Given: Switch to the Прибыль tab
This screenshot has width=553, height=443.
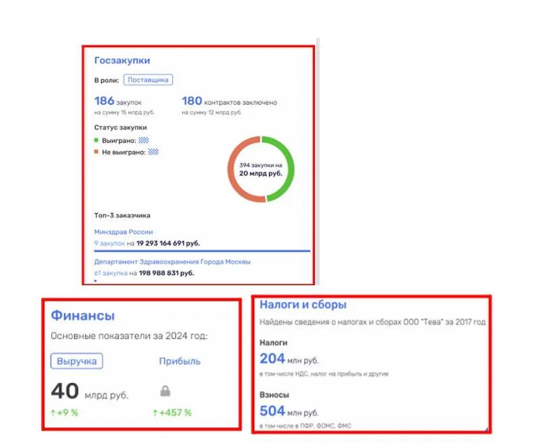Looking at the screenshot, I should (x=179, y=361).
